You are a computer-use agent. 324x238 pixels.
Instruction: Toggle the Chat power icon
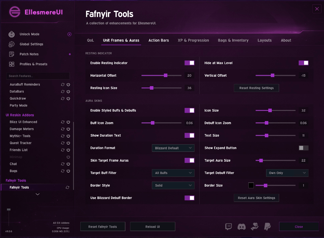coord(68,164)
